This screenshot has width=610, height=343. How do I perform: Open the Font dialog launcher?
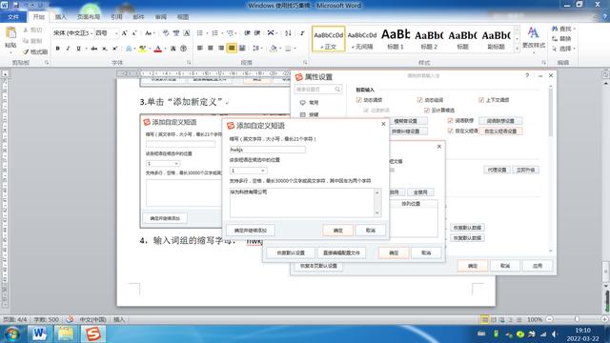coord(189,63)
